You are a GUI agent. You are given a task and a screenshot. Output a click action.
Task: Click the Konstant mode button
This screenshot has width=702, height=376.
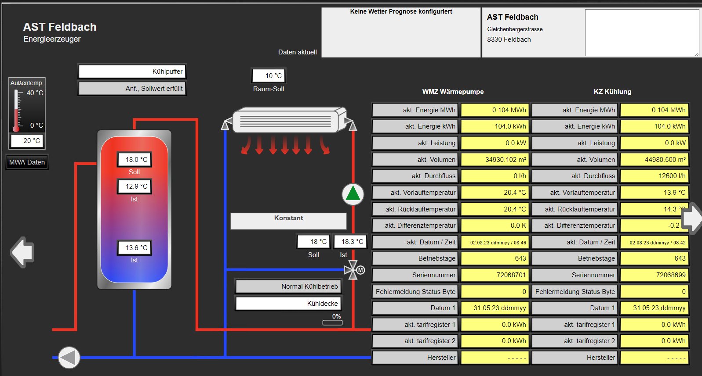(288, 221)
